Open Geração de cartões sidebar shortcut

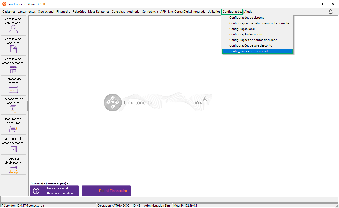click(x=13, y=85)
